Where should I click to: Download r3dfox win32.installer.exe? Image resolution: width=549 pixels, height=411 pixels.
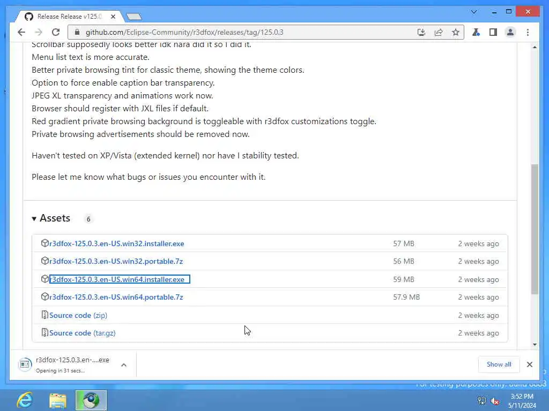(116, 243)
